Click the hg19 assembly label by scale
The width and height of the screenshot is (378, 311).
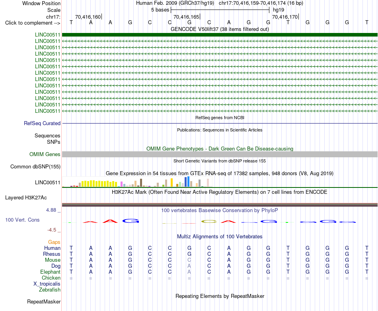click(279, 10)
